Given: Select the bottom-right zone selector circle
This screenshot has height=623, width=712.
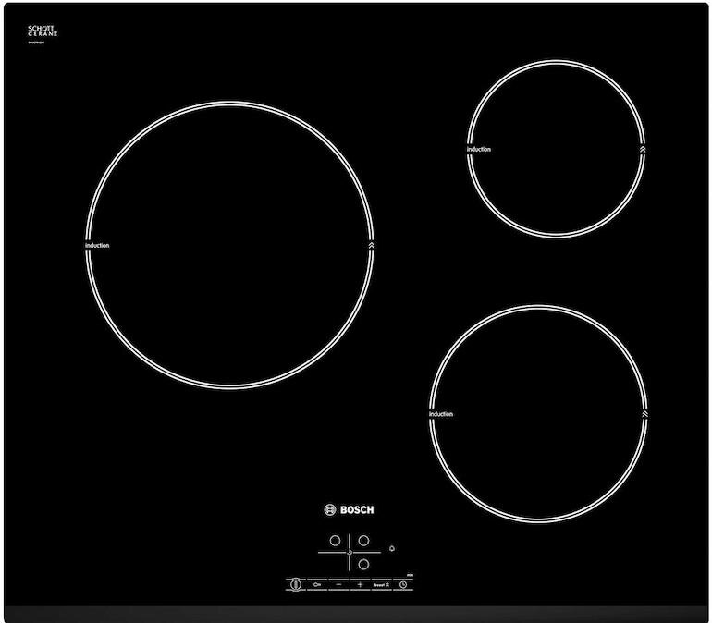Looking at the screenshot, I should (x=364, y=563).
